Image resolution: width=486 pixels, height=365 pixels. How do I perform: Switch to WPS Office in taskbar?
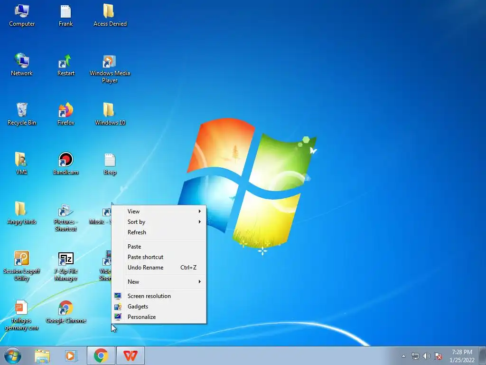coord(130,355)
